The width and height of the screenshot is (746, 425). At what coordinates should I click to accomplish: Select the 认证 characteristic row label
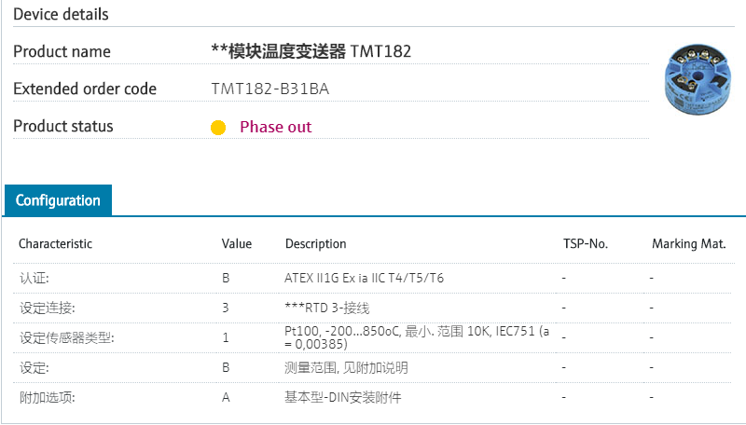(34, 278)
